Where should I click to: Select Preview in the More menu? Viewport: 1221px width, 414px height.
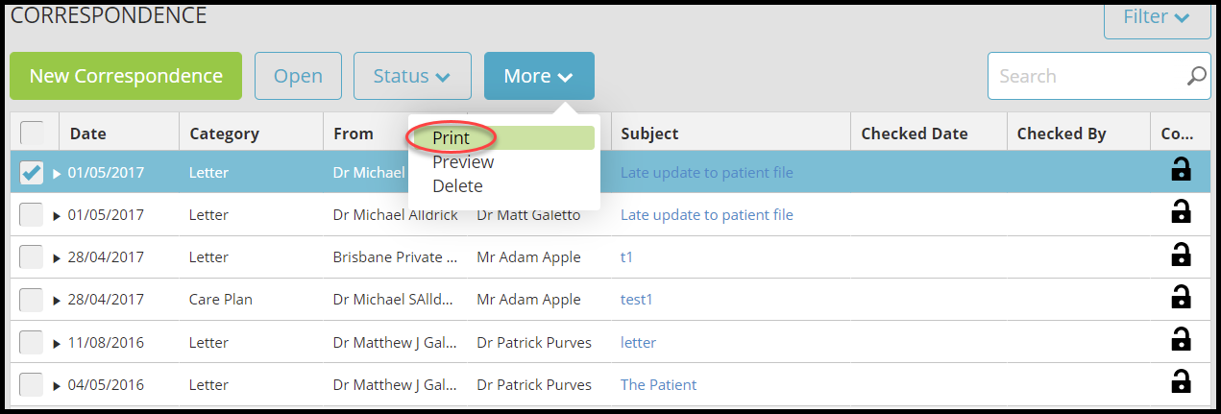[x=463, y=162]
